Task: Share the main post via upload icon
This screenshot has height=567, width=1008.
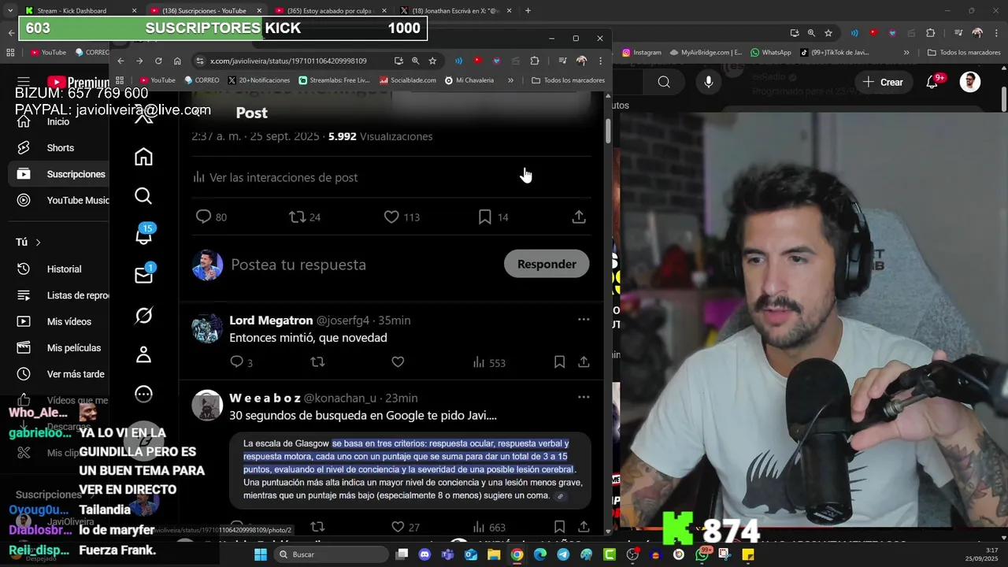Action: click(579, 217)
